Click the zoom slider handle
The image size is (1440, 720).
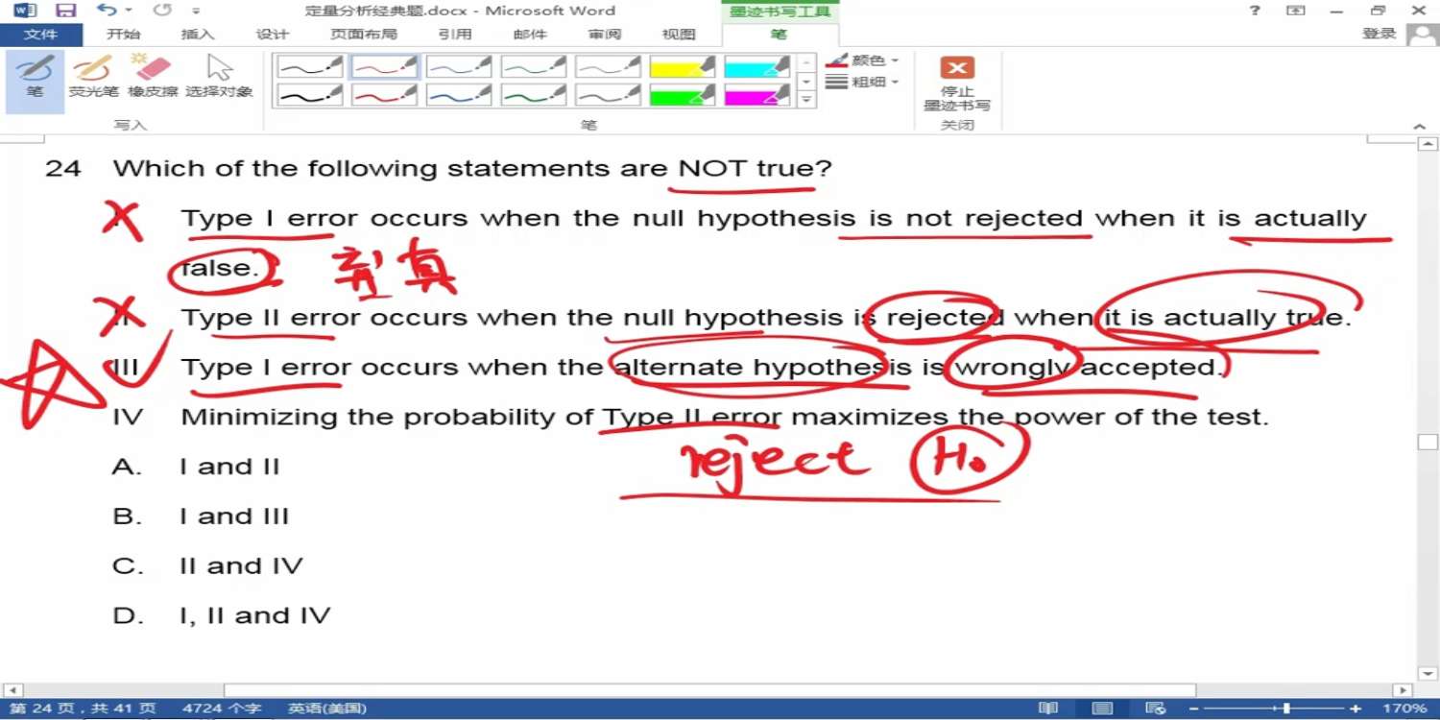click(x=1286, y=708)
